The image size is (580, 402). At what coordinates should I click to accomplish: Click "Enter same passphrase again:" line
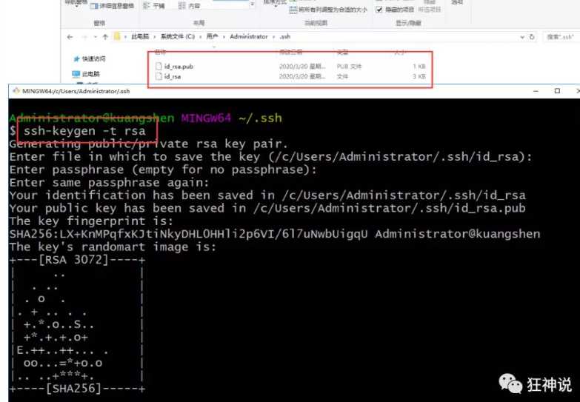click(x=109, y=183)
